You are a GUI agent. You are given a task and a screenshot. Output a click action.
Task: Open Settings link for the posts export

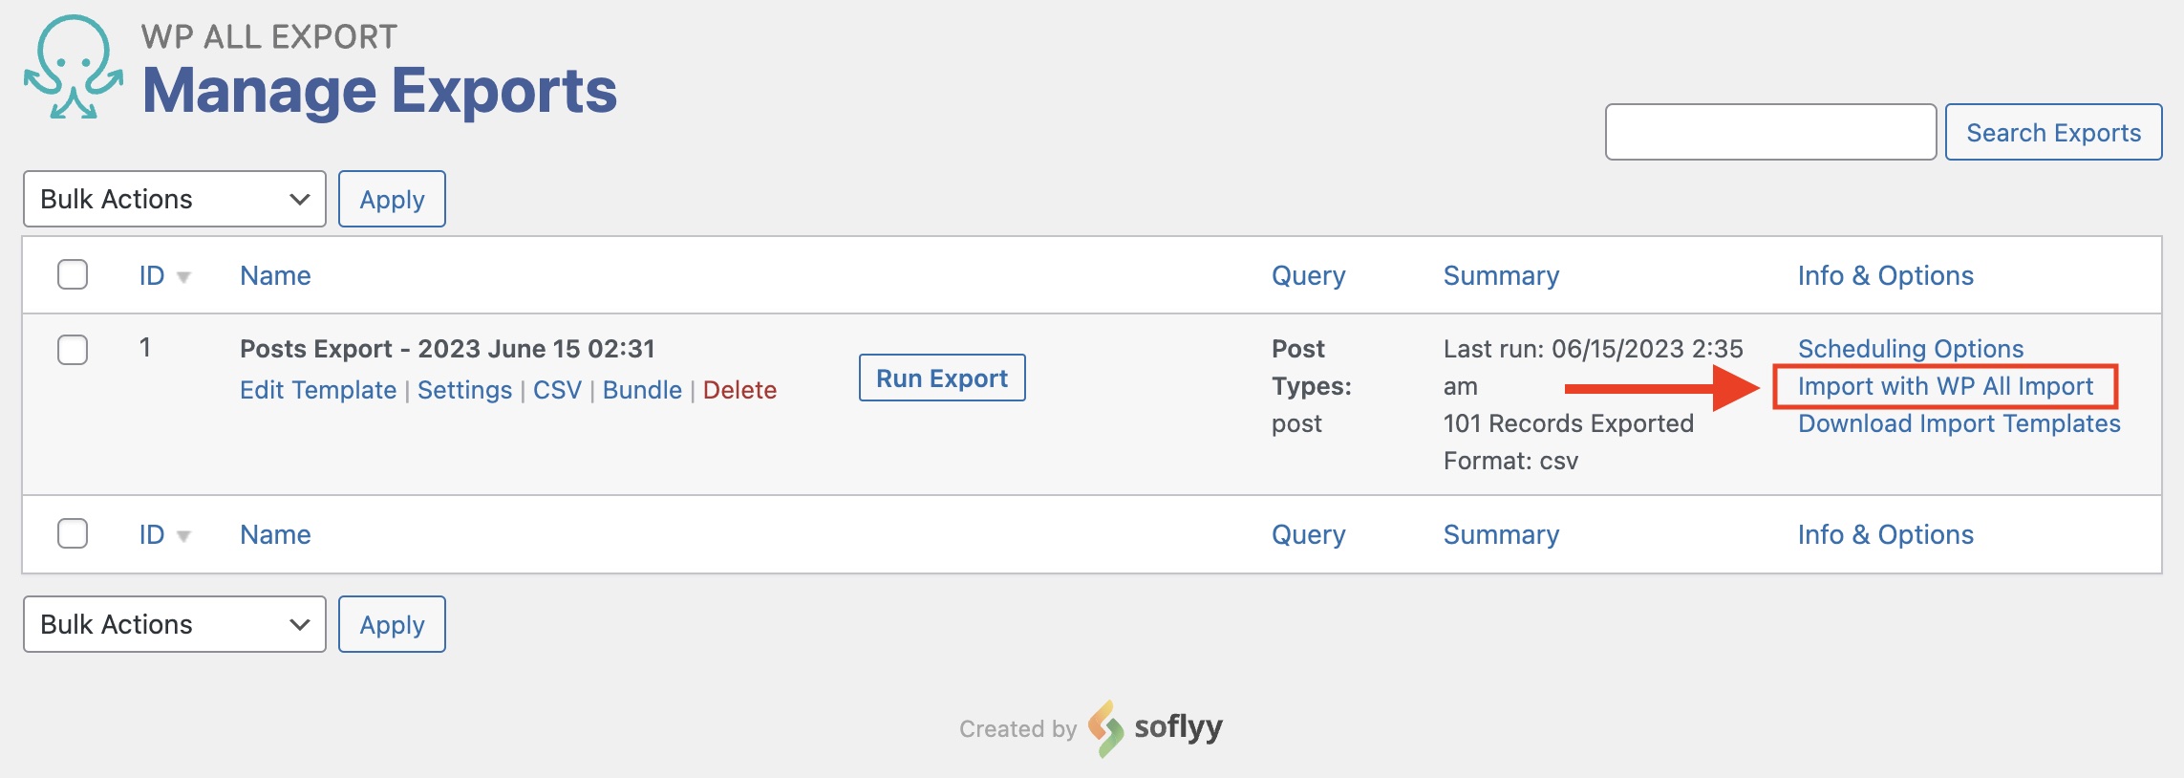(464, 390)
